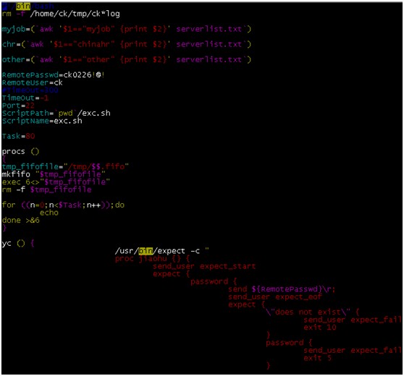Screen dimensions: 404x376
Task: Click the 'send ${RemotePasswd}\r;' line
Action: (282, 289)
